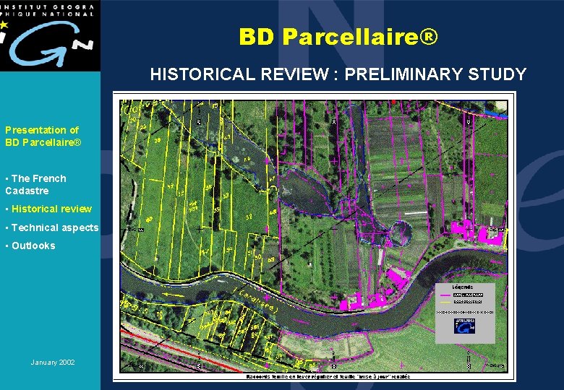Click the yellow line sample in legend
Image resolution: width=564 pixels, height=390 pixels.
pyautogui.click(x=445, y=303)
